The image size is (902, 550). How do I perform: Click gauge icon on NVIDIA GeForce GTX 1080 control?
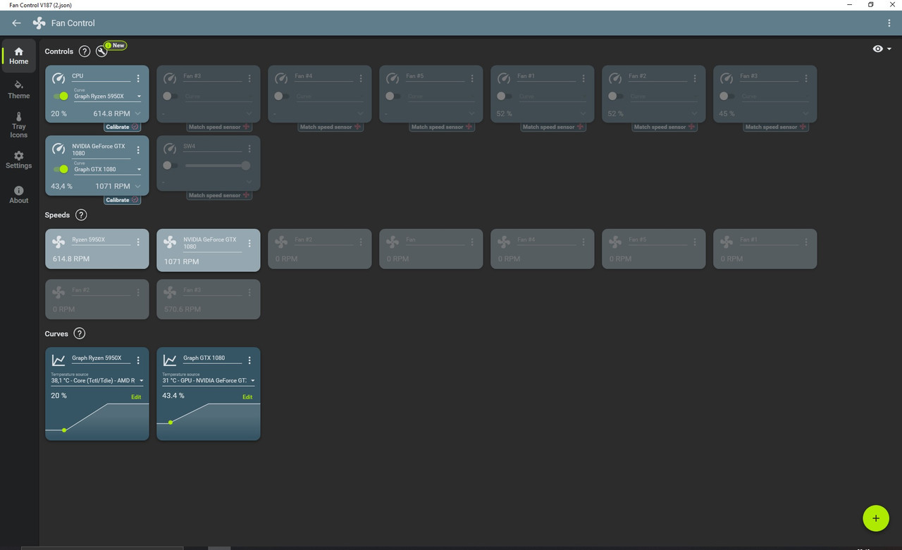click(58, 149)
